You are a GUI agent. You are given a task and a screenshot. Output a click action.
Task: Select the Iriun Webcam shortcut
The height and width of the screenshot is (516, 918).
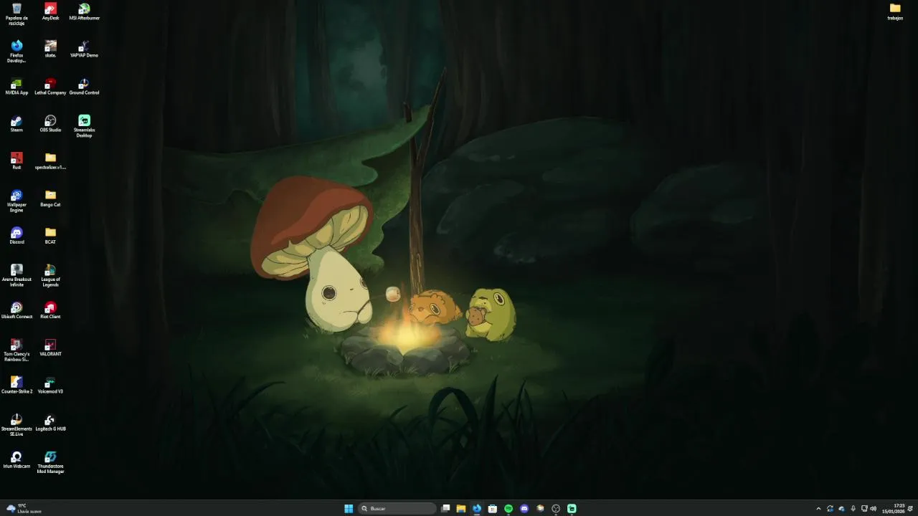pyautogui.click(x=16, y=459)
